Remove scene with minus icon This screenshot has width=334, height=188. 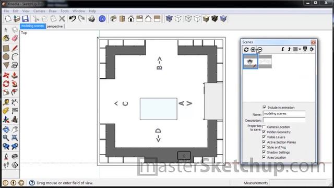pyautogui.click(x=260, y=50)
